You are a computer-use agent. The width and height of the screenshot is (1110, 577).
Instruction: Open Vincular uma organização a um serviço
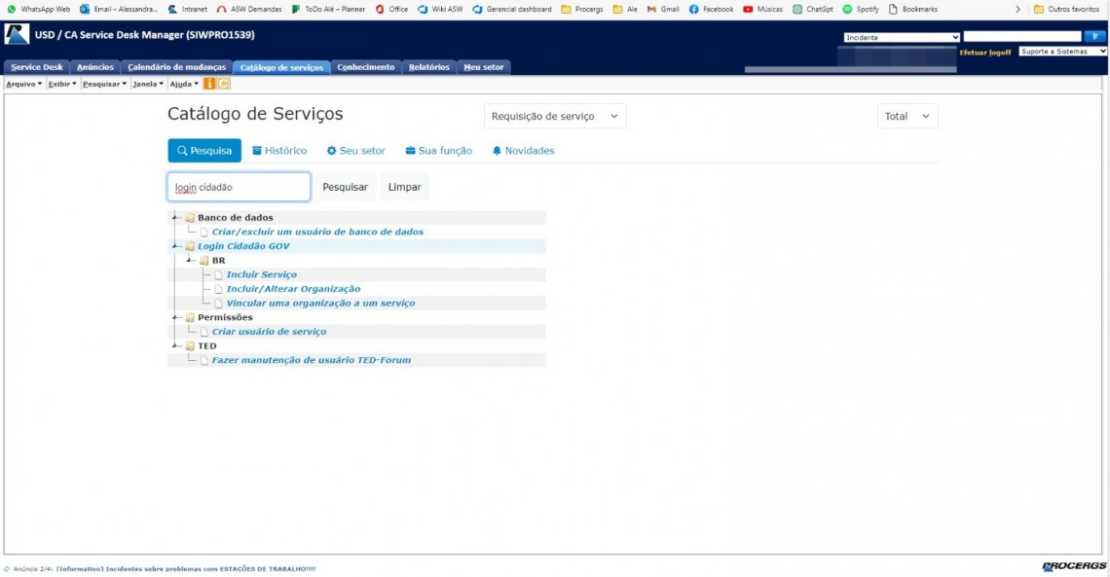(x=320, y=304)
